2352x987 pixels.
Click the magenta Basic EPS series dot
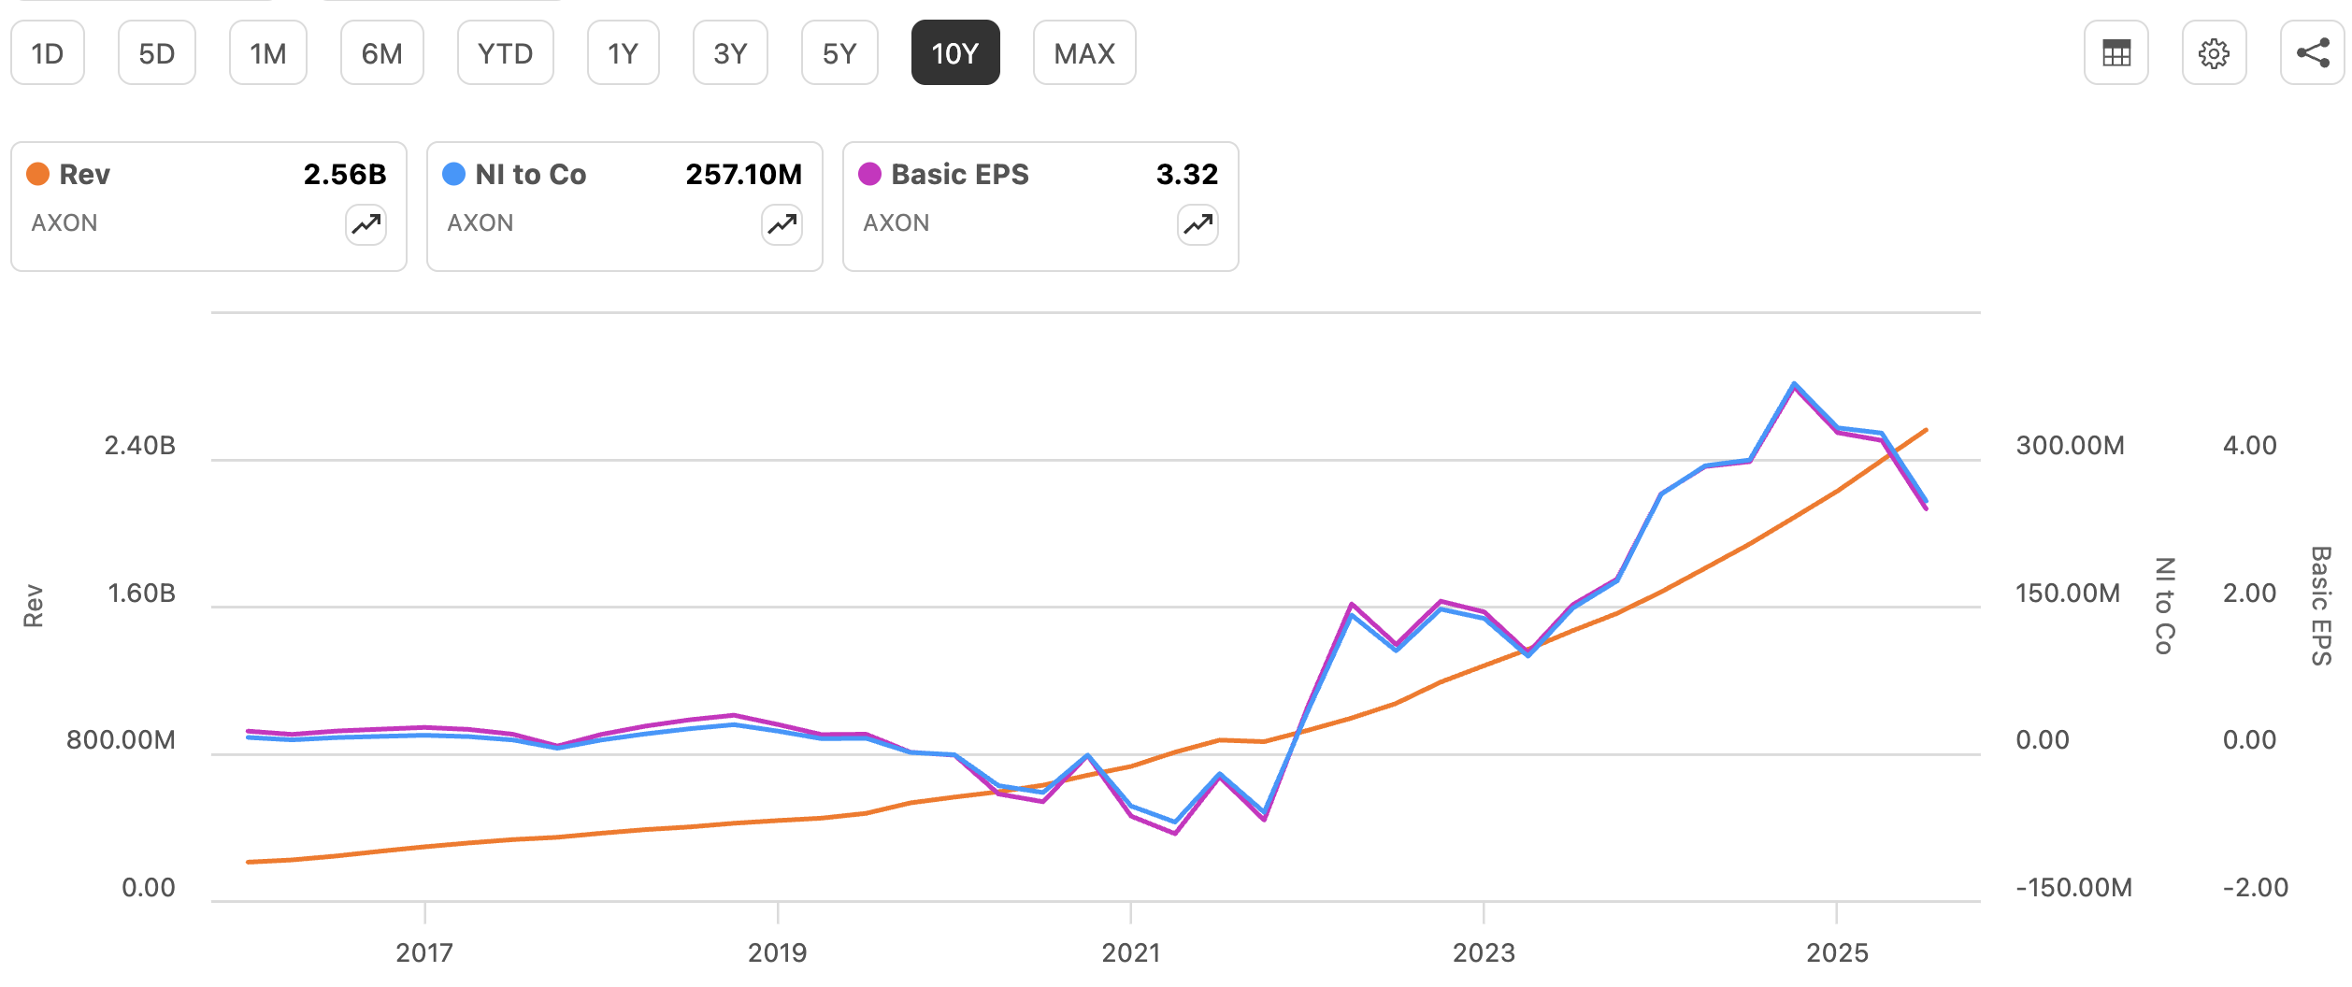pyautogui.click(x=869, y=174)
